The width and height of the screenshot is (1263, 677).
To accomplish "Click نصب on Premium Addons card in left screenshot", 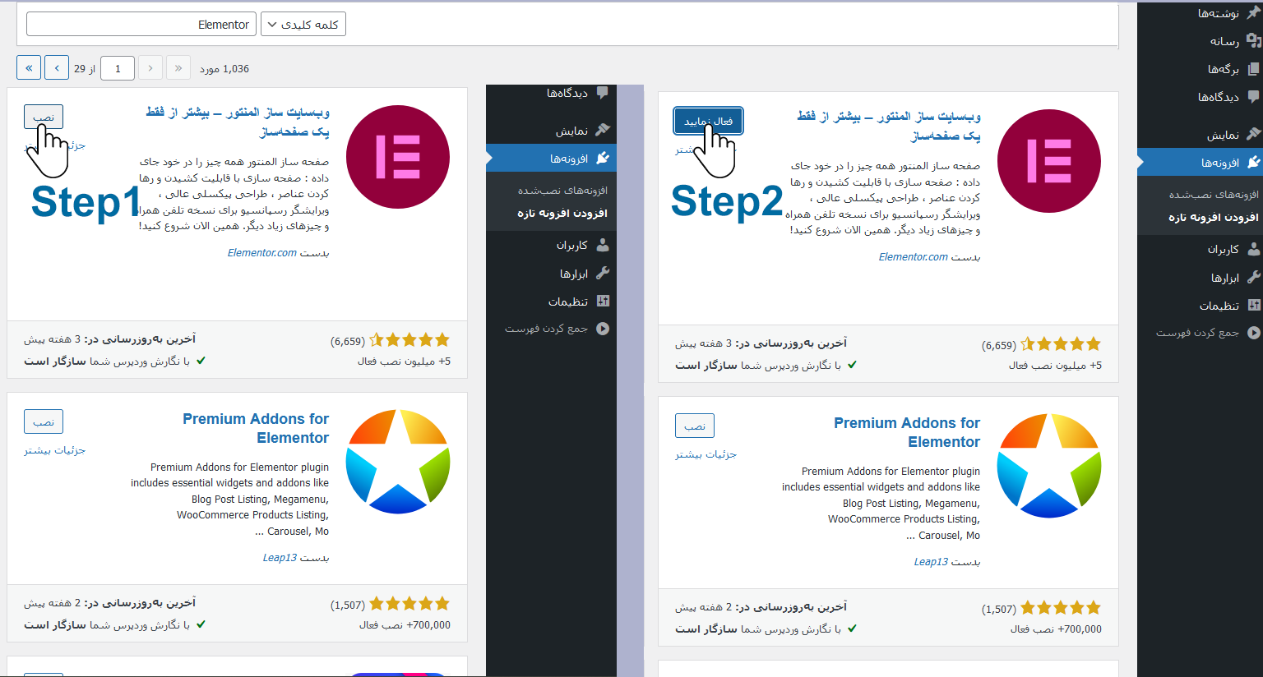I will 44,421.
